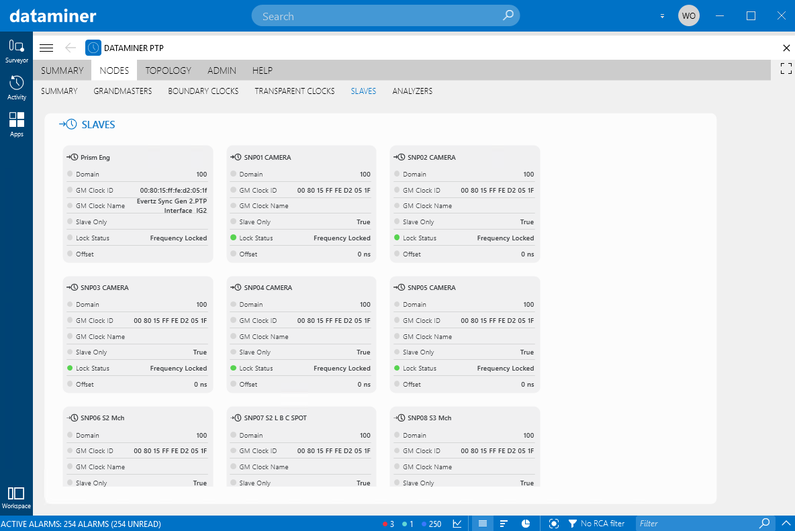Click the SNP04 CAMERA card title
This screenshot has width=795, height=531.
click(268, 288)
